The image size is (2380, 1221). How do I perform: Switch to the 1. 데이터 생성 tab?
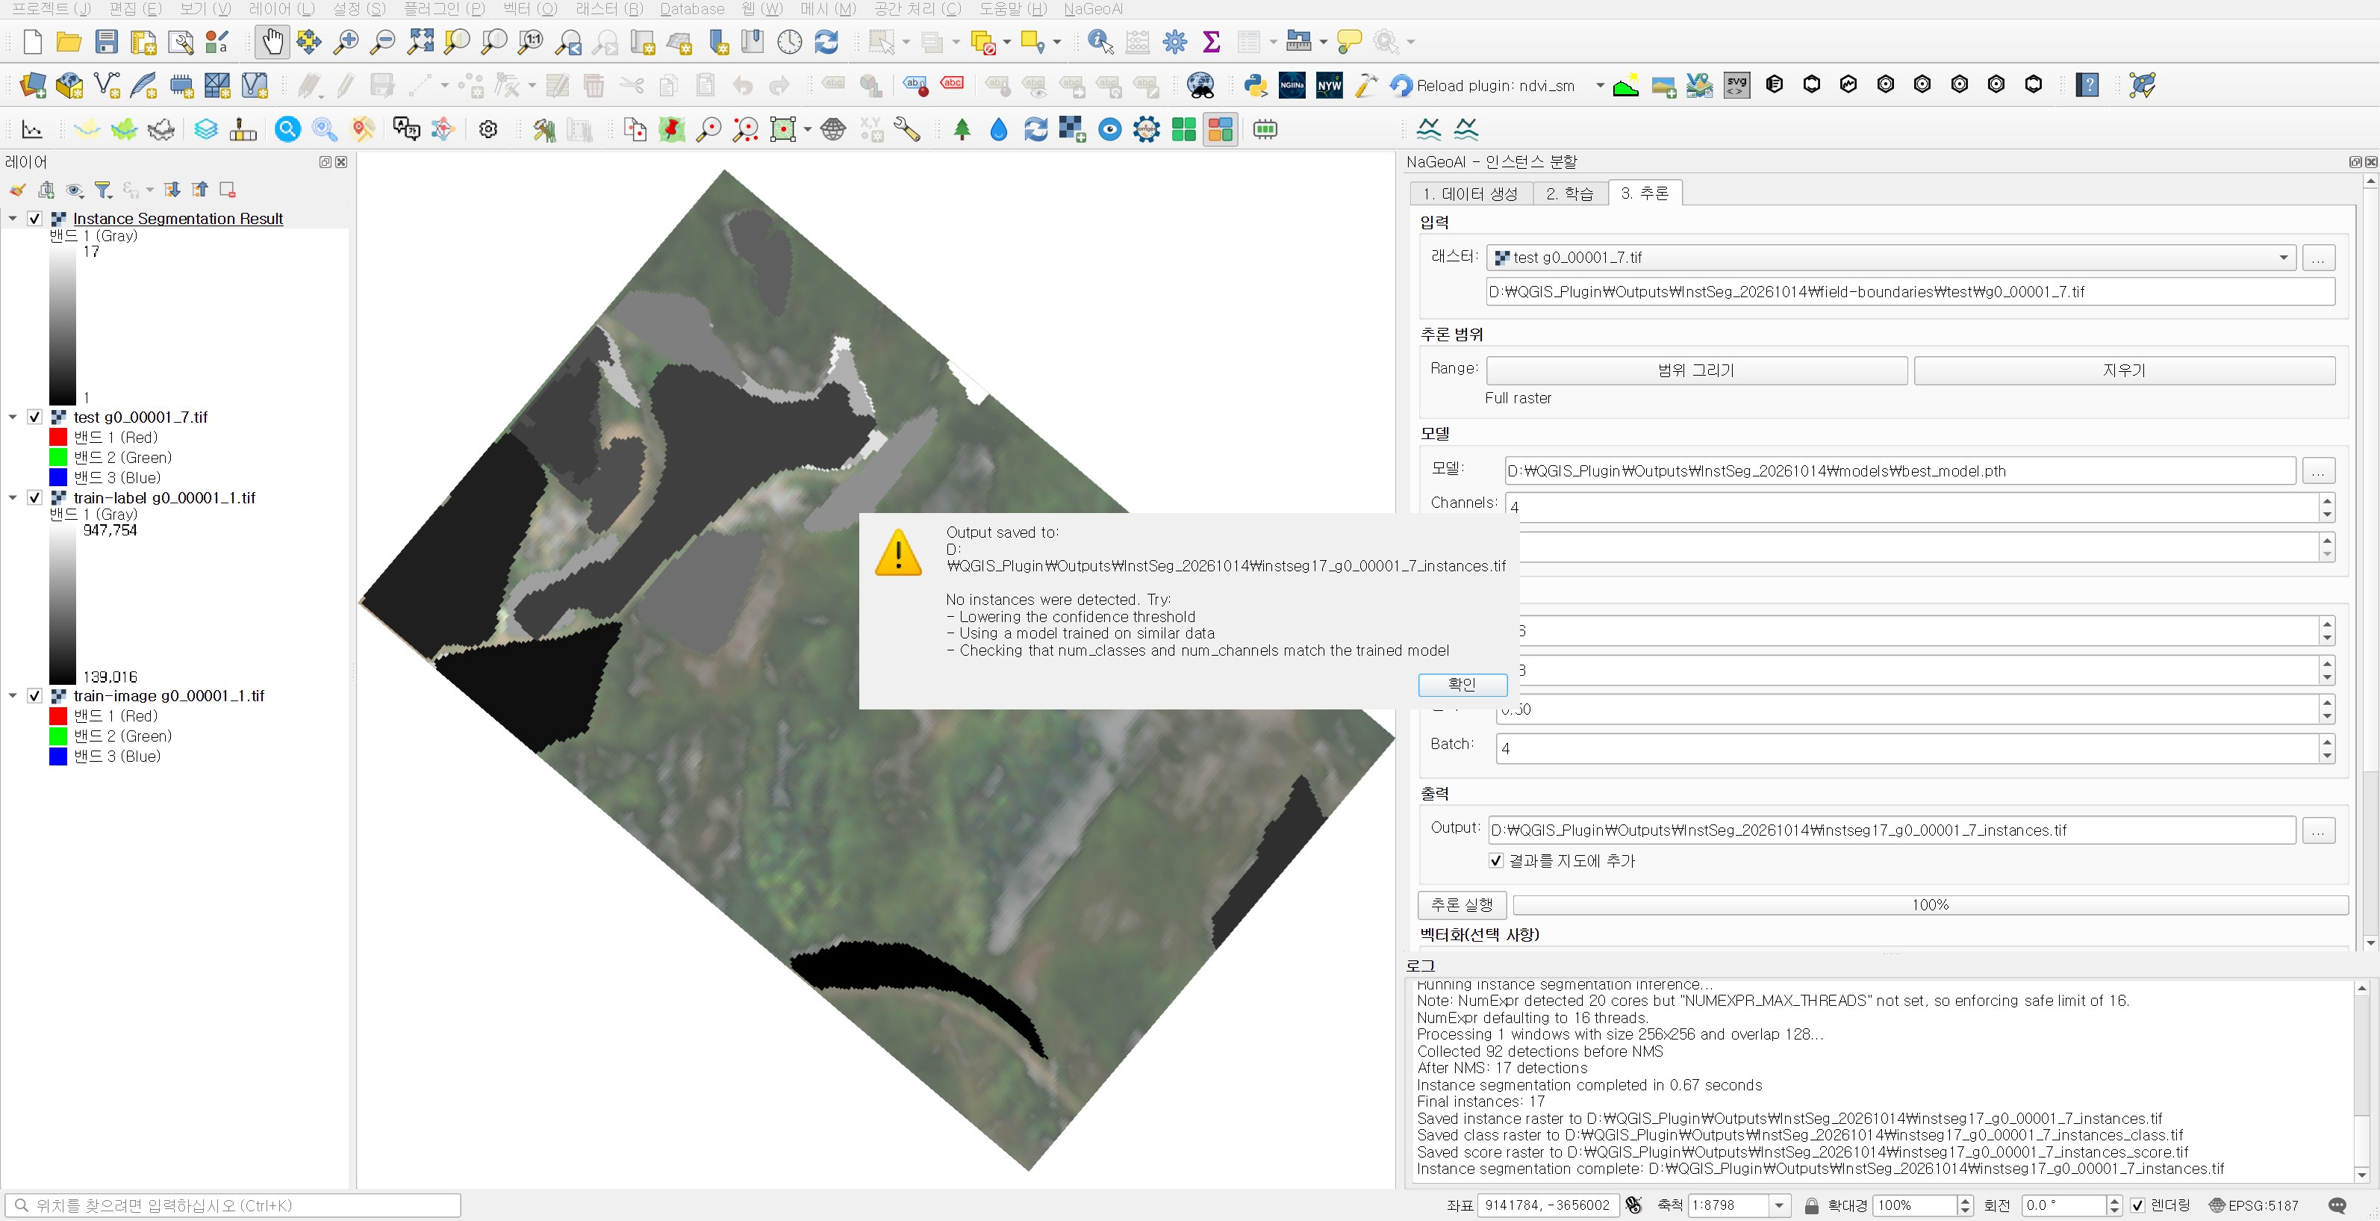1470,193
